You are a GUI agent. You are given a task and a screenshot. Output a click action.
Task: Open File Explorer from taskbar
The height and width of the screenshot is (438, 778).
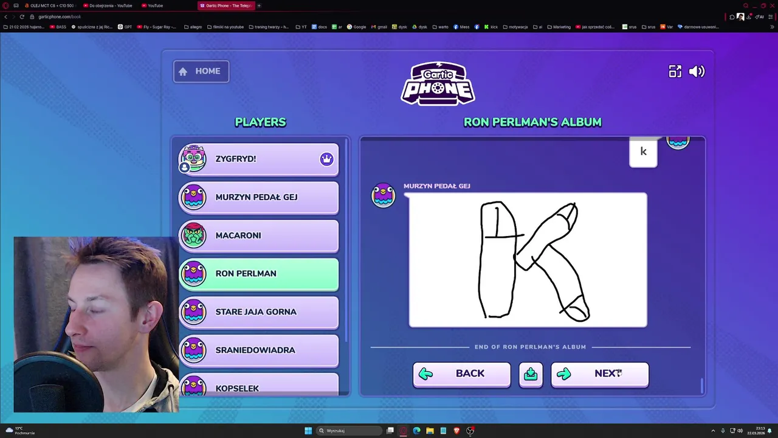(430, 431)
